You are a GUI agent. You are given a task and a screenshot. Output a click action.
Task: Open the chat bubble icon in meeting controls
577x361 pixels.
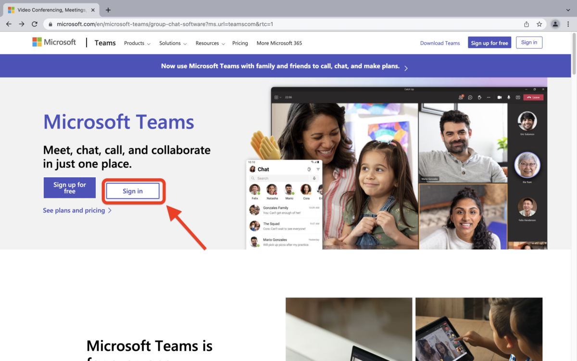[470, 97]
